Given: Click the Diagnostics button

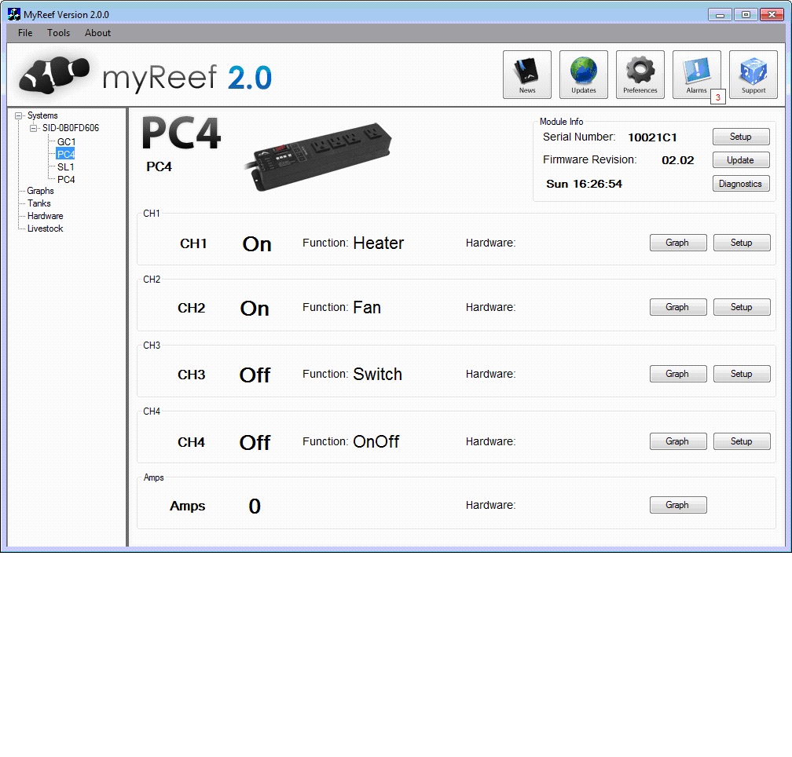Looking at the screenshot, I should 740,184.
